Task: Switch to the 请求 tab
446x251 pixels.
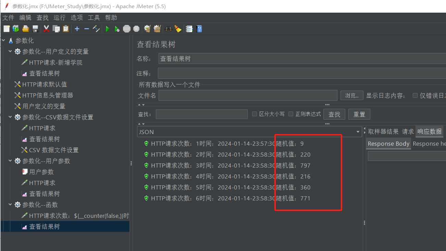Action: tap(408, 132)
